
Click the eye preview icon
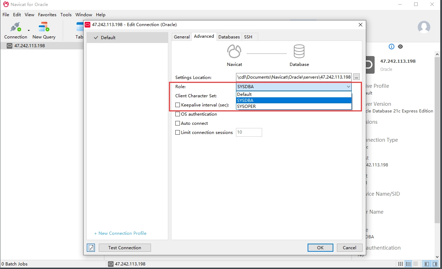point(400,47)
